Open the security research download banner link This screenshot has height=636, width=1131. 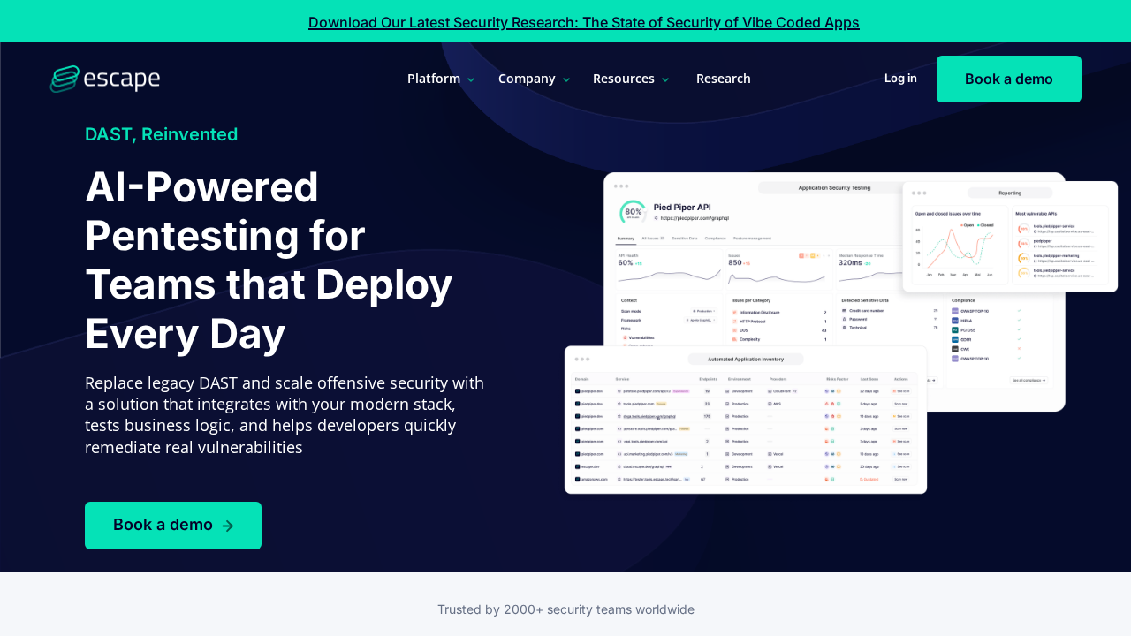click(x=583, y=22)
